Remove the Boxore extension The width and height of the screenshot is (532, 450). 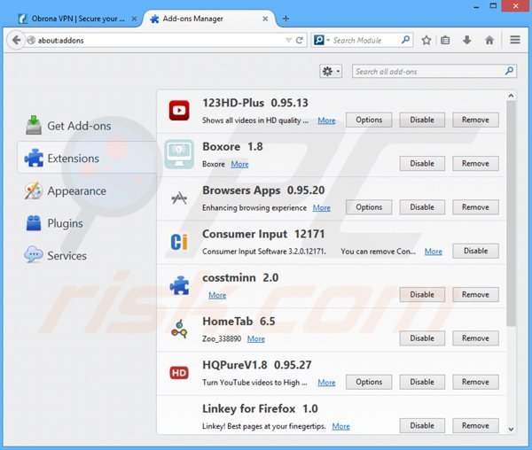[x=475, y=164]
